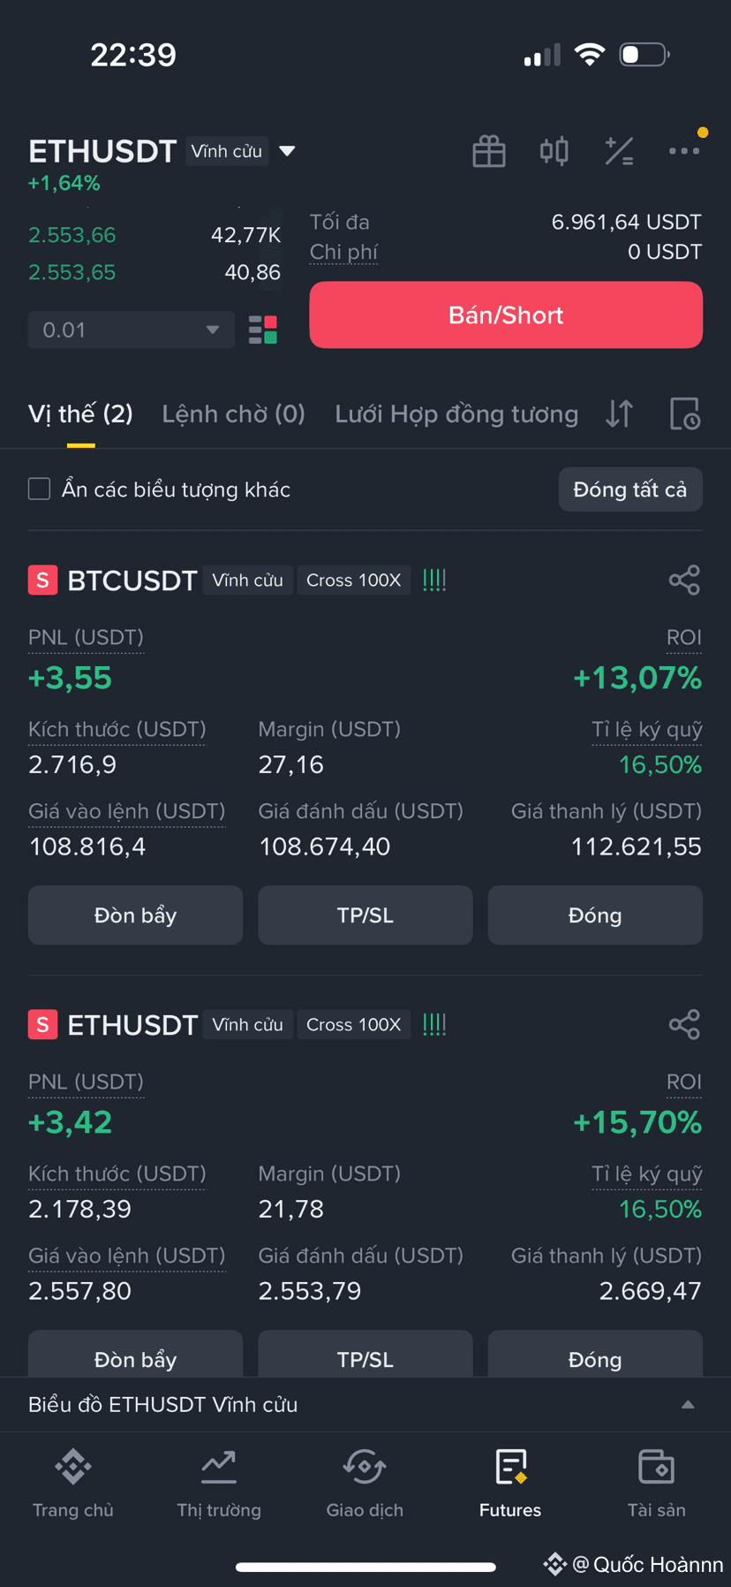Expand the ETHUSDT Vĩnh cửu pair dropdown
The image size is (731, 1587).
point(287,151)
